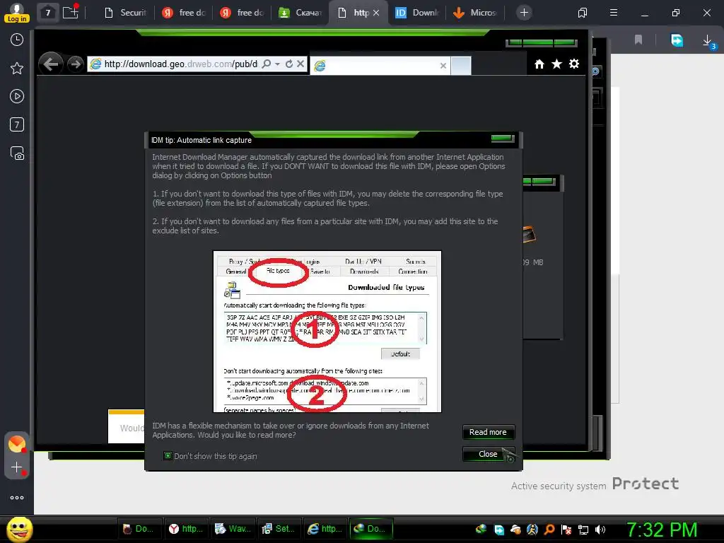Image resolution: width=724 pixels, height=543 pixels.
Task: Switch to the Micros tab
Action: pos(475,13)
